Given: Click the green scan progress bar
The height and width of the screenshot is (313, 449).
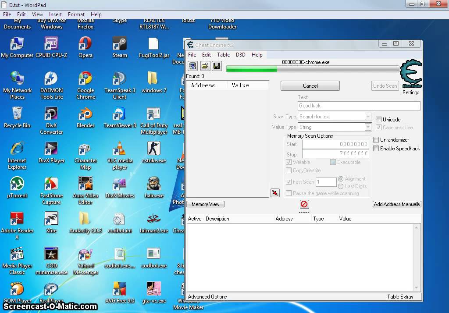Looking at the screenshot, I should tap(313, 69).
